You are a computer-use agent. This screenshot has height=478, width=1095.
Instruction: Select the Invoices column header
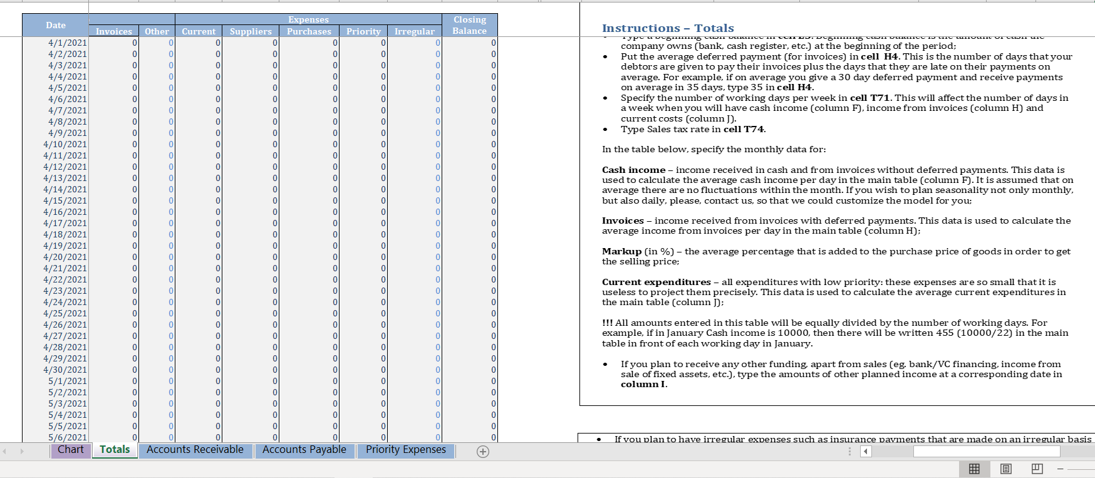(x=113, y=31)
